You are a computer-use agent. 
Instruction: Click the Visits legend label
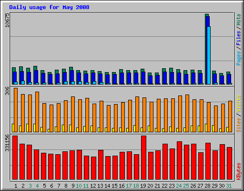(239, 104)
